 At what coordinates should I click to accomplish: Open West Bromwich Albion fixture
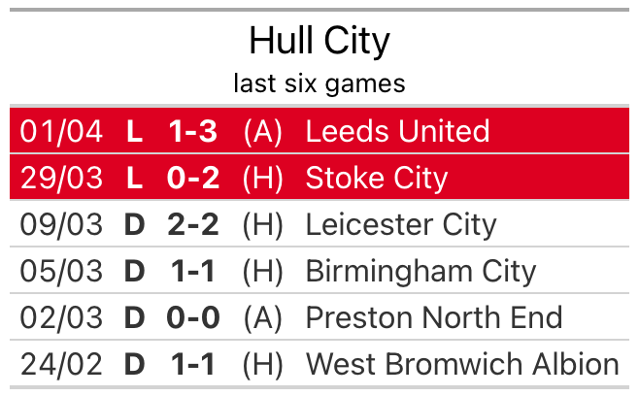[x=319, y=363]
